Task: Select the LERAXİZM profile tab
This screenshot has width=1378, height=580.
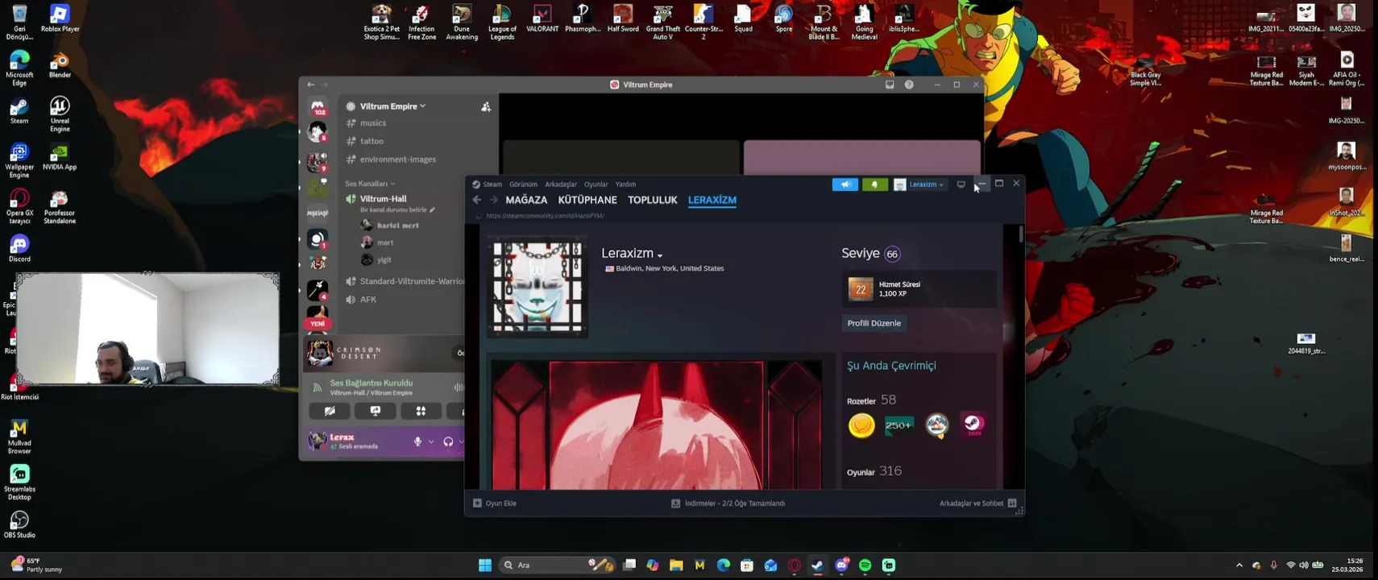Action: coord(712,200)
